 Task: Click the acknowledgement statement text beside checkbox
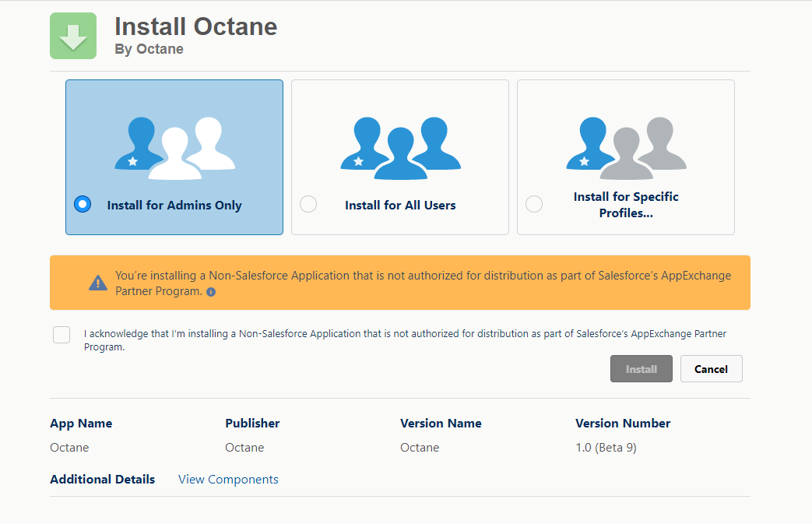click(x=405, y=340)
